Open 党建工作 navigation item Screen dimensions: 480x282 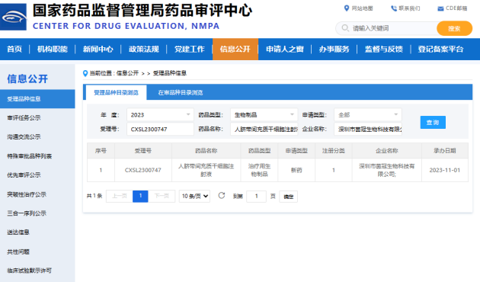point(190,49)
